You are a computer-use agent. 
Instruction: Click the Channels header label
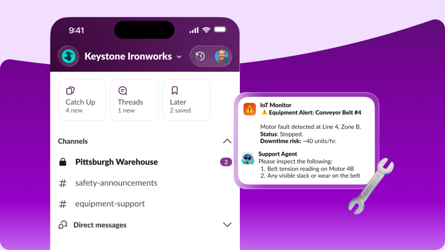73,141
